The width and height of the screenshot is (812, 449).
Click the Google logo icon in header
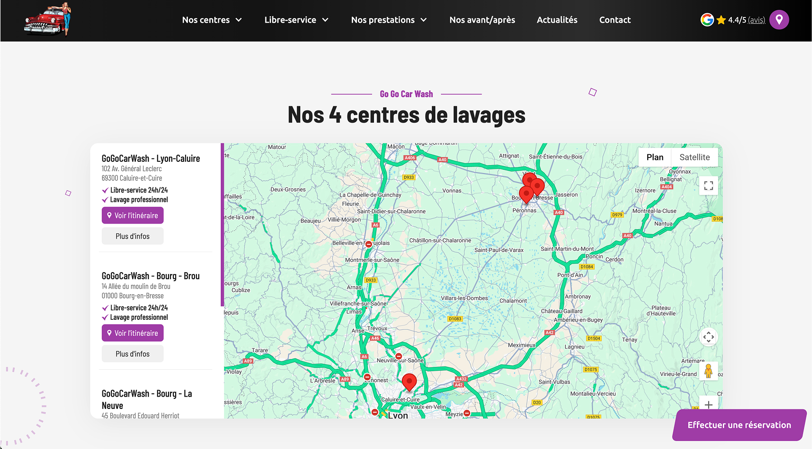pos(707,20)
